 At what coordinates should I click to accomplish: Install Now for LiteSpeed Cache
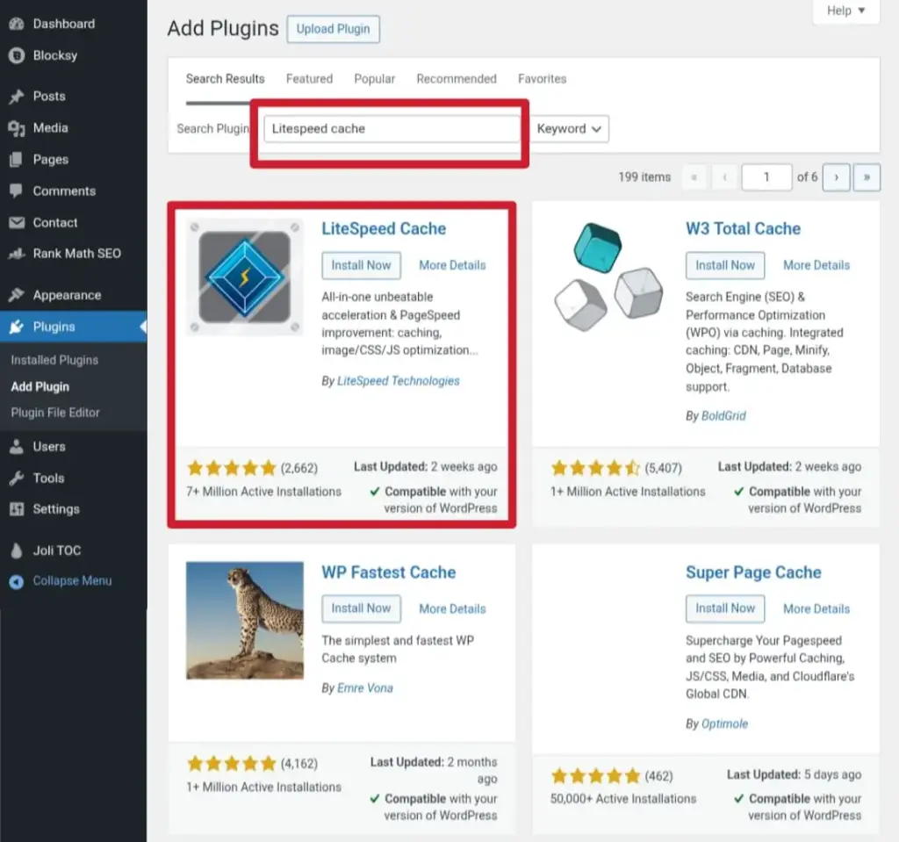(x=361, y=265)
